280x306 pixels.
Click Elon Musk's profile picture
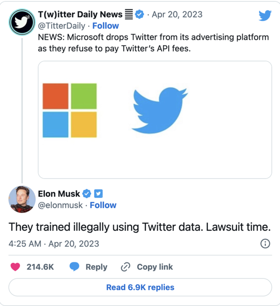click(x=22, y=199)
